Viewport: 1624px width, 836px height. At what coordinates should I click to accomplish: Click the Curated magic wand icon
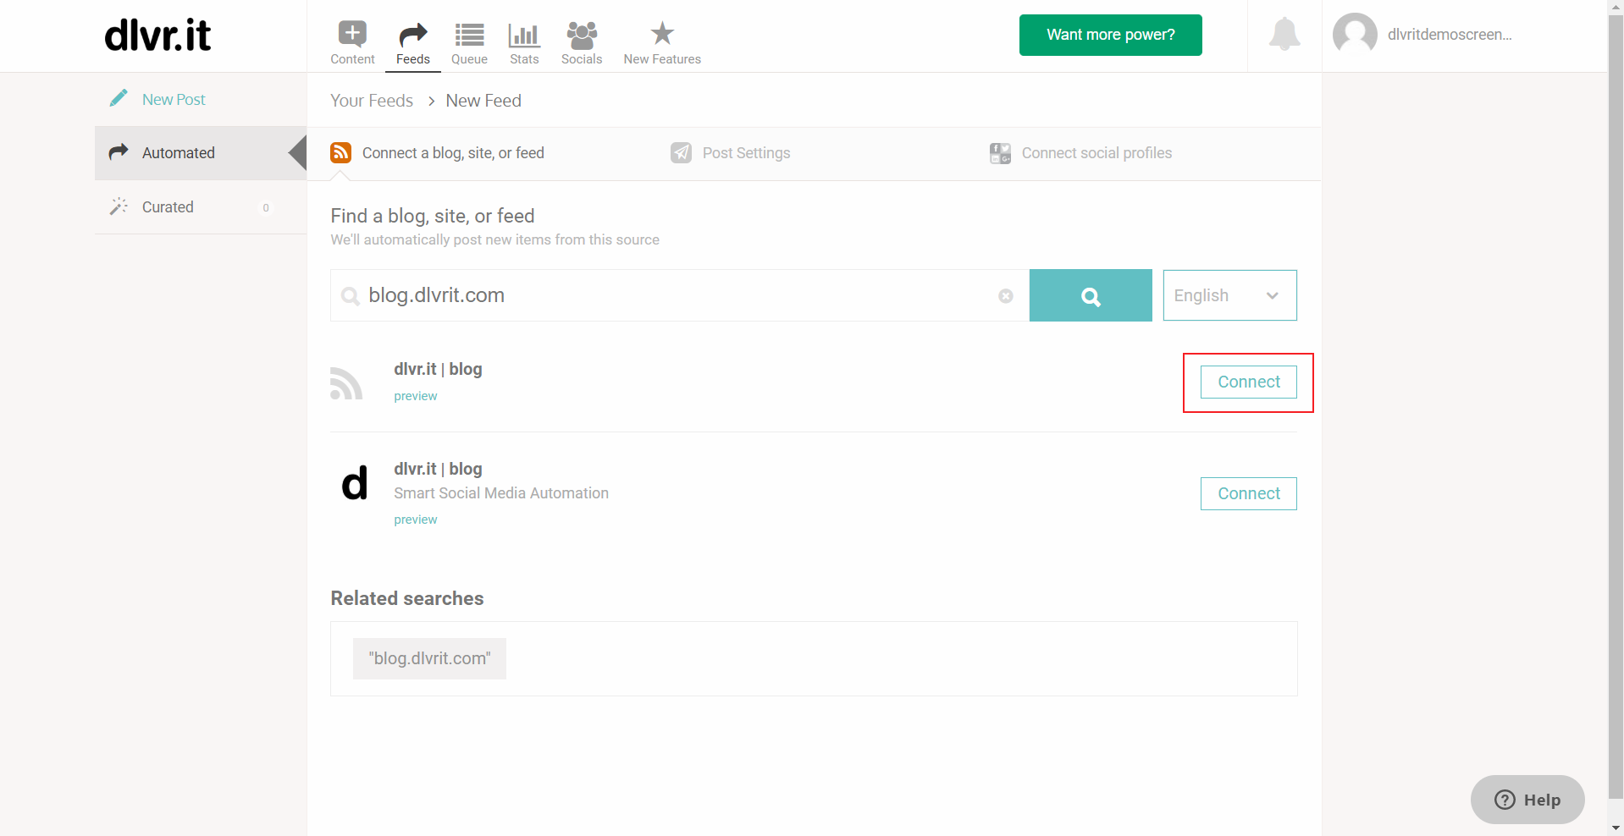[119, 206]
